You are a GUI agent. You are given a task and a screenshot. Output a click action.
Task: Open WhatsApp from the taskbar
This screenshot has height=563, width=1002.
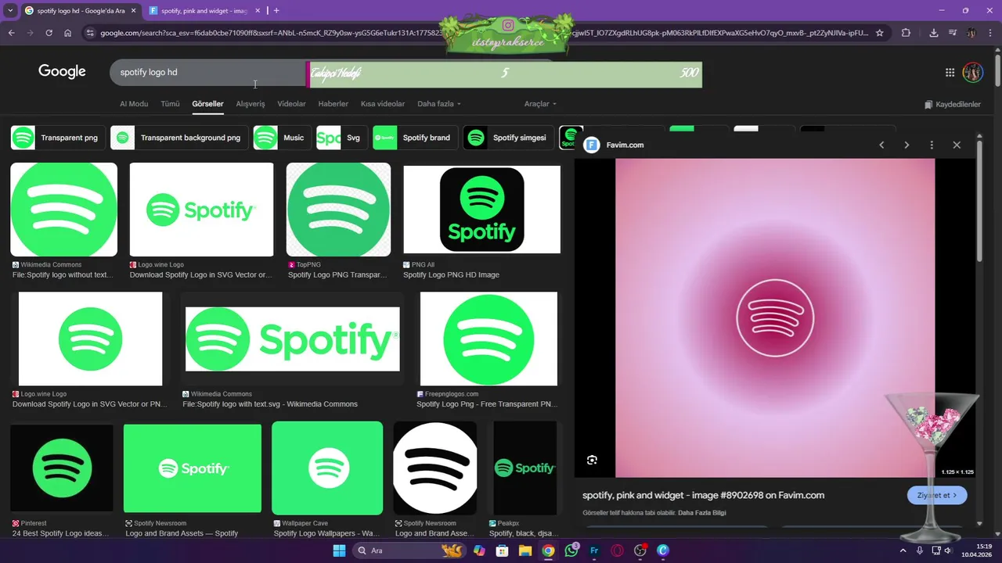571,550
